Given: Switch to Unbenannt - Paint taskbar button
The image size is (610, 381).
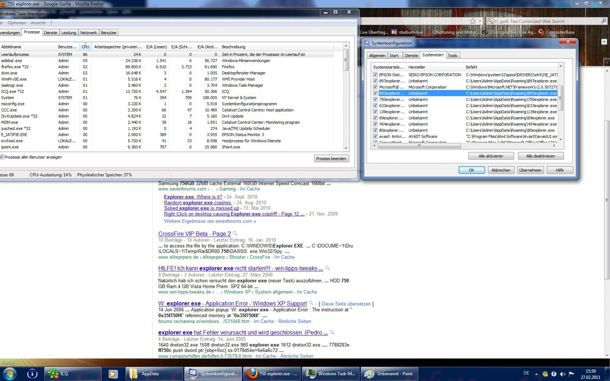Looking at the screenshot, I should pyautogui.click(x=390, y=373).
